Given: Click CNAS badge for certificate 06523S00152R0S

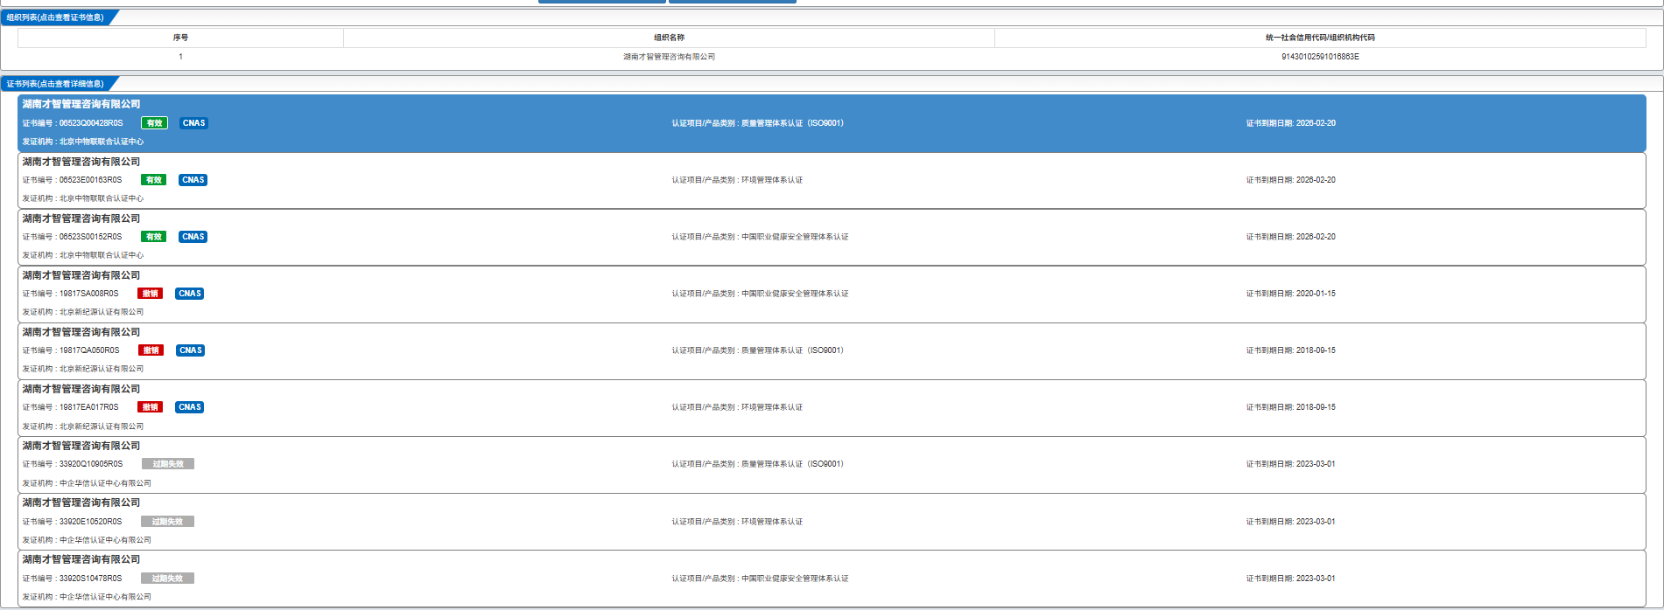Looking at the screenshot, I should click(x=193, y=237).
